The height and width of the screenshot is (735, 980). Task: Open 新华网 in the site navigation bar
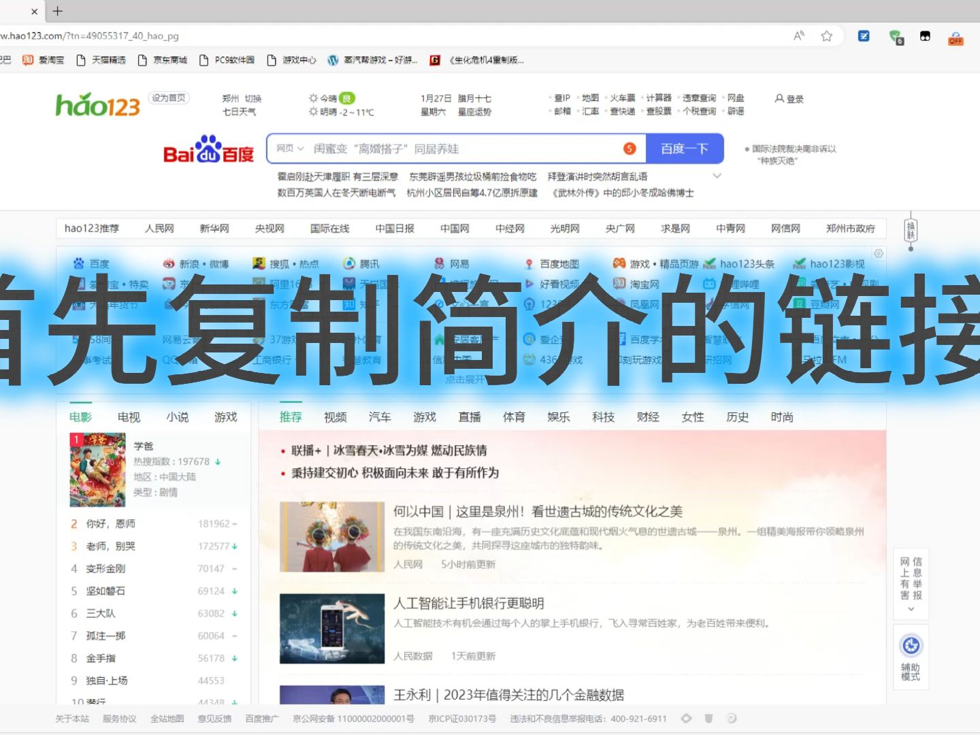coord(214,229)
